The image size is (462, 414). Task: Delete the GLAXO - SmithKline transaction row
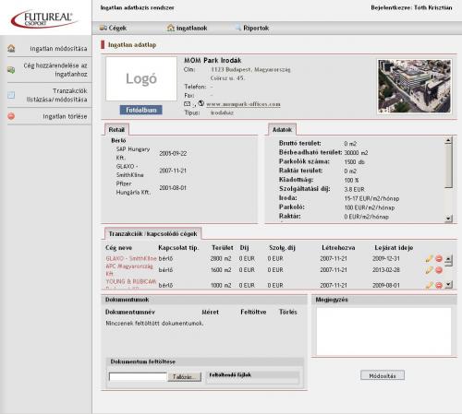[439, 259]
